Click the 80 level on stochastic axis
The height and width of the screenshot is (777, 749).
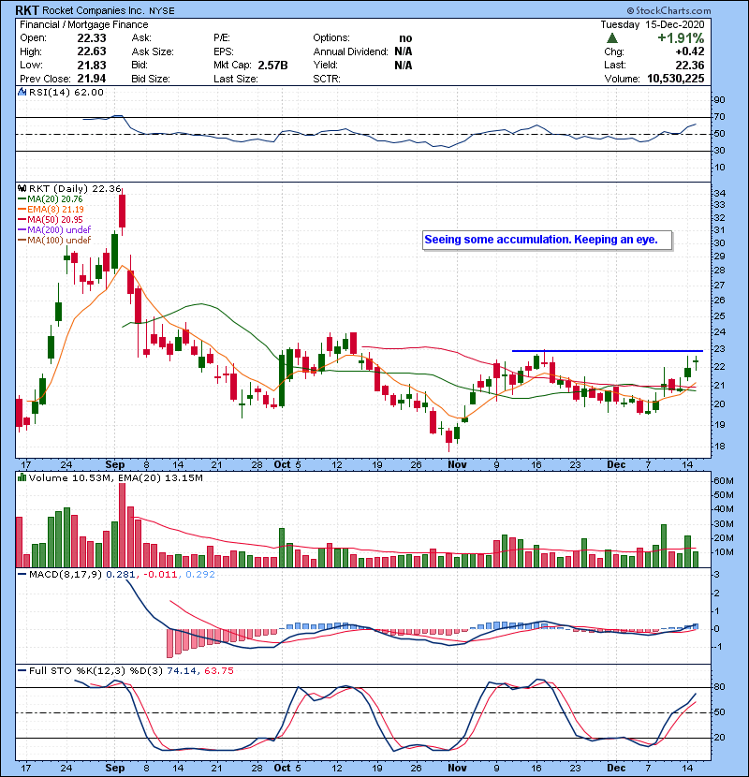tap(719, 687)
